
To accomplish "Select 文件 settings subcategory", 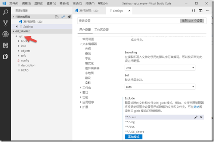I will click(88, 83).
